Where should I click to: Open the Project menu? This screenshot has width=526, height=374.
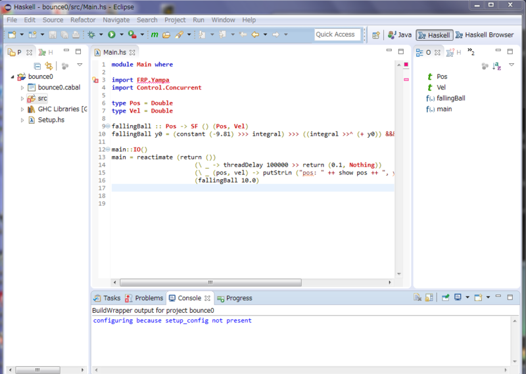tap(175, 20)
